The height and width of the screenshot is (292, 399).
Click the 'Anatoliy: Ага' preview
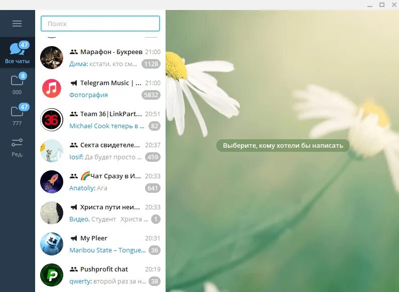click(88, 188)
